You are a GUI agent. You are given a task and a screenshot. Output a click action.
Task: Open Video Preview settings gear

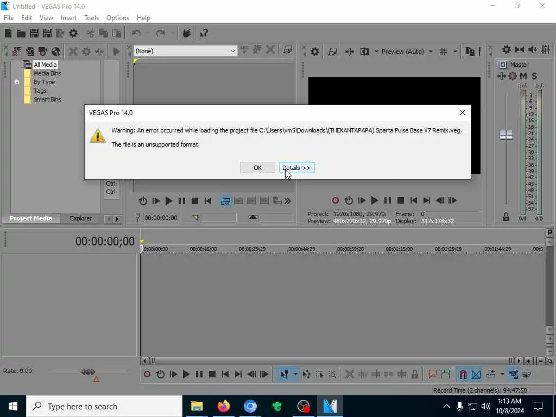pyautogui.click(x=315, y=52)
